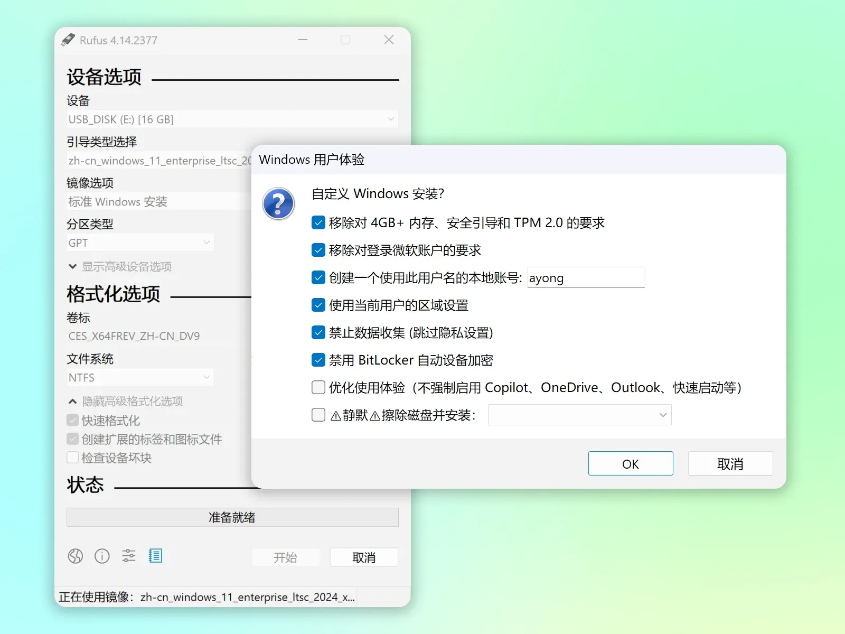Show the Rufus log icon
This screenshot has height=634, width=845.
155,556
